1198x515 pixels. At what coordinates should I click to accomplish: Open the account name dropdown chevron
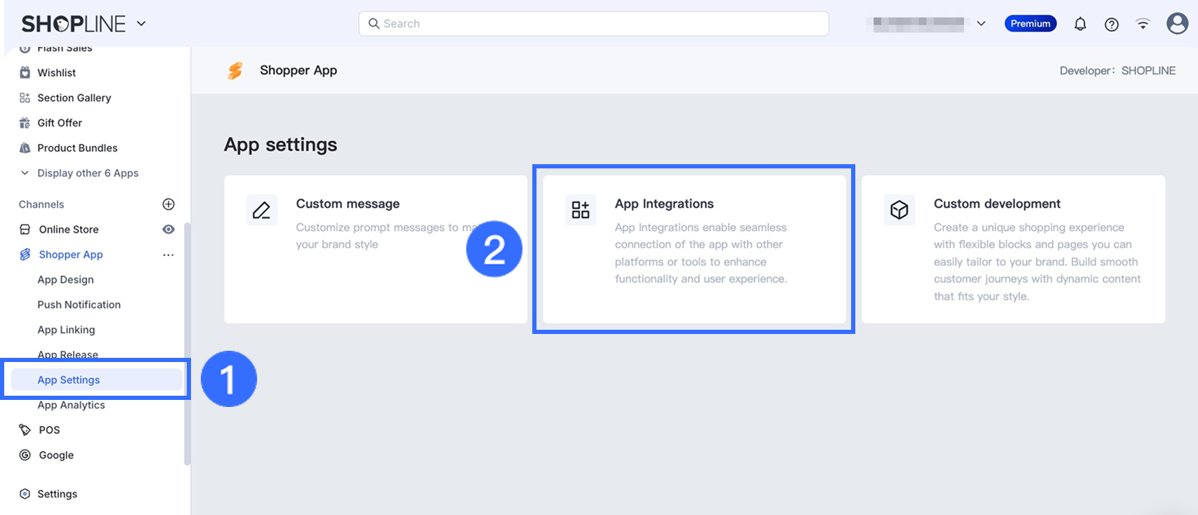coord(981,24)
